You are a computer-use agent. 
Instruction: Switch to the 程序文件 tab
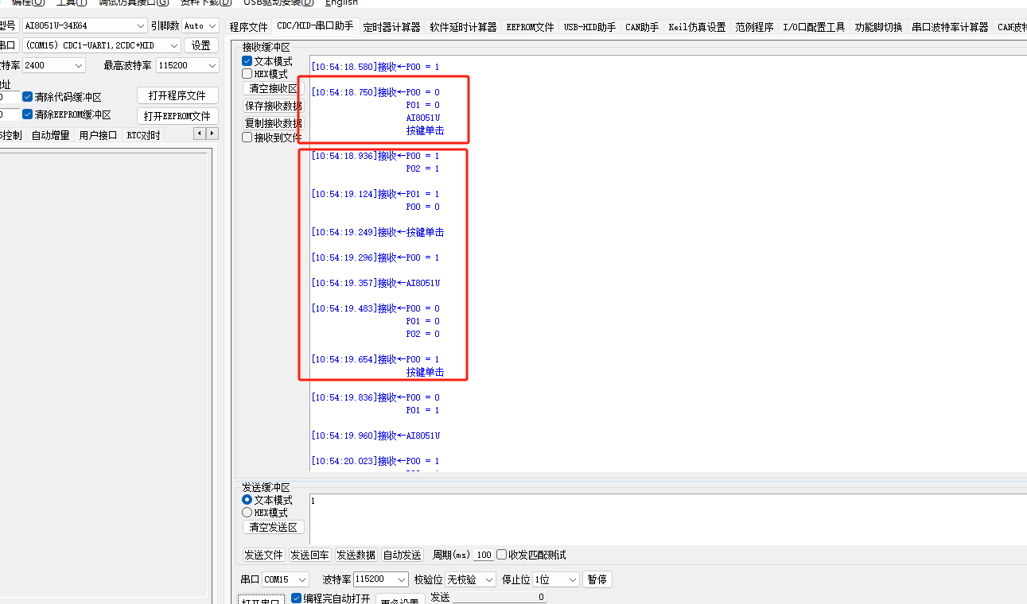click(249, 27)
